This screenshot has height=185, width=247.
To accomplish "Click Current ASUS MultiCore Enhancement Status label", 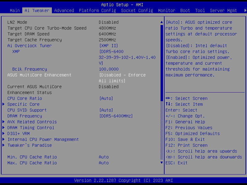I will coord(35,89).
